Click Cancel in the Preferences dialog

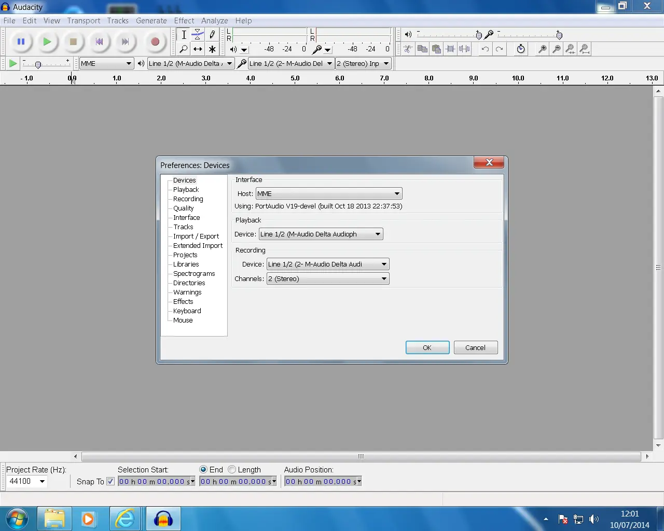point(476,347)
